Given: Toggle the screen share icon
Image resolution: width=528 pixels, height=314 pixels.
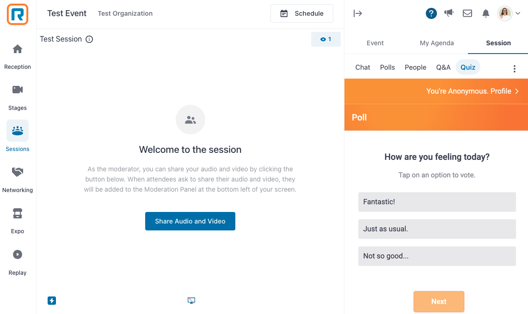Looking at the screenshot, I should pos(191,301).
